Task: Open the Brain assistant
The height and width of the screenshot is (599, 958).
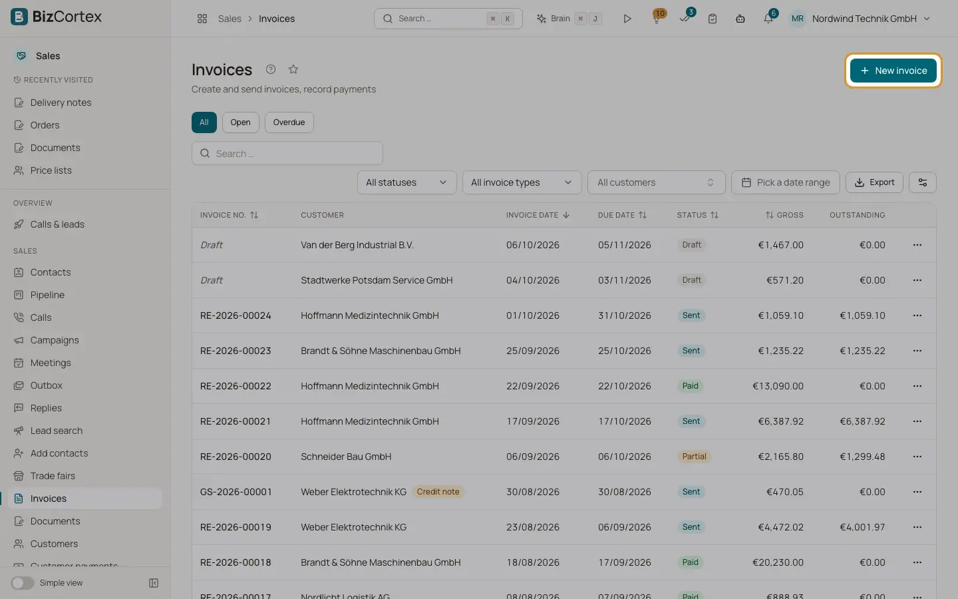Action: (x=569, y=19)
